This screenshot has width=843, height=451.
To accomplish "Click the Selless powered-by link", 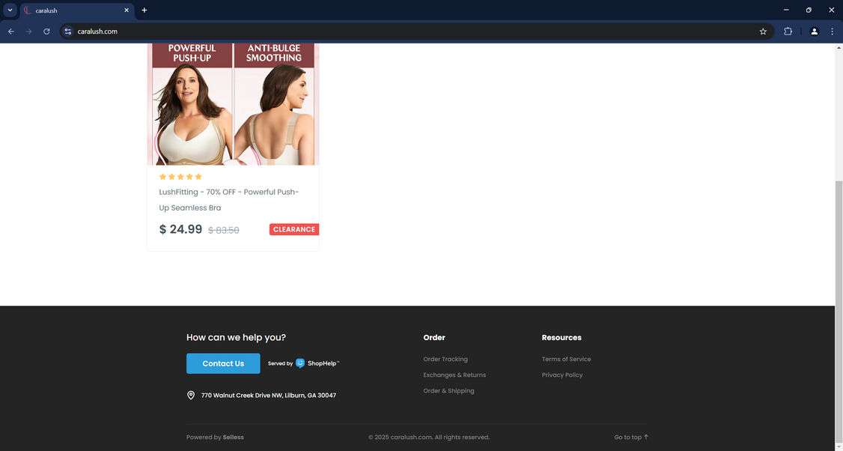I will pos(234,437).
